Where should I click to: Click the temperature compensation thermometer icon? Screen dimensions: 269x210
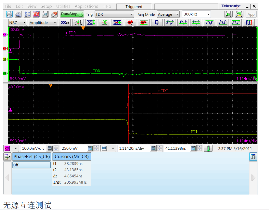pos(208,148)
